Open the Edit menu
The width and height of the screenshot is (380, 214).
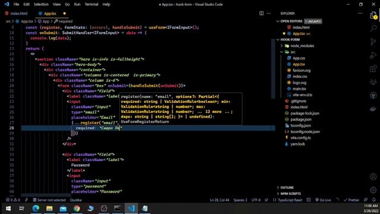(x=26, y=4)
